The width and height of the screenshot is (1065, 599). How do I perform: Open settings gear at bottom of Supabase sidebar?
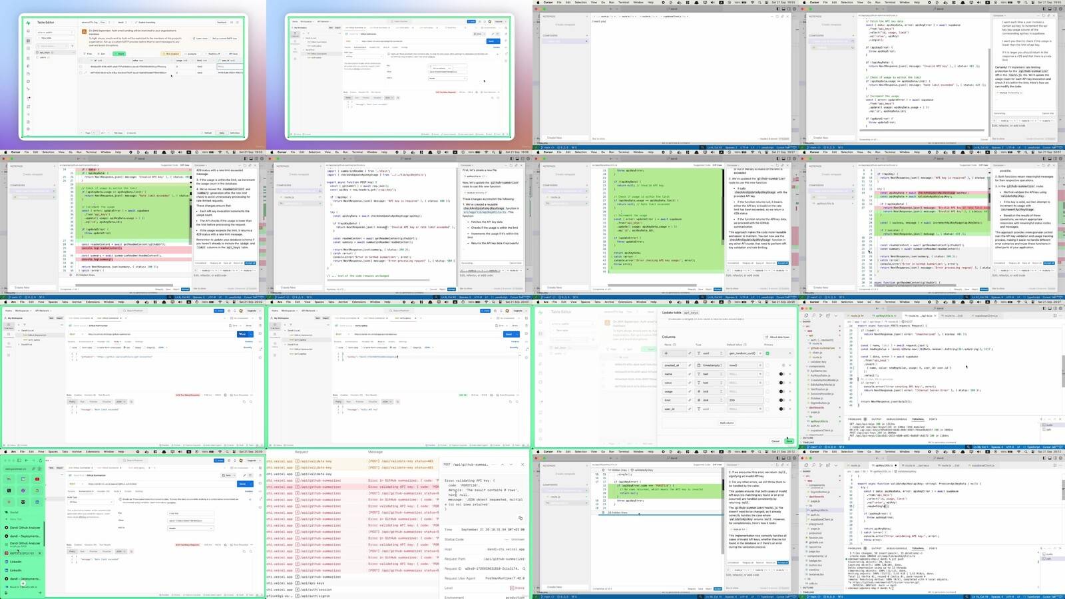(28, 129)
